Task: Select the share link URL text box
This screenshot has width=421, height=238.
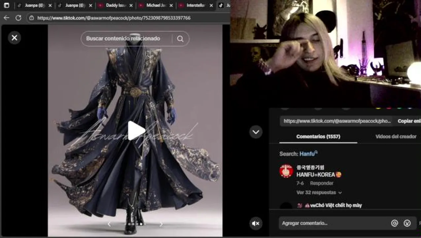Action: tap(337, 121)
